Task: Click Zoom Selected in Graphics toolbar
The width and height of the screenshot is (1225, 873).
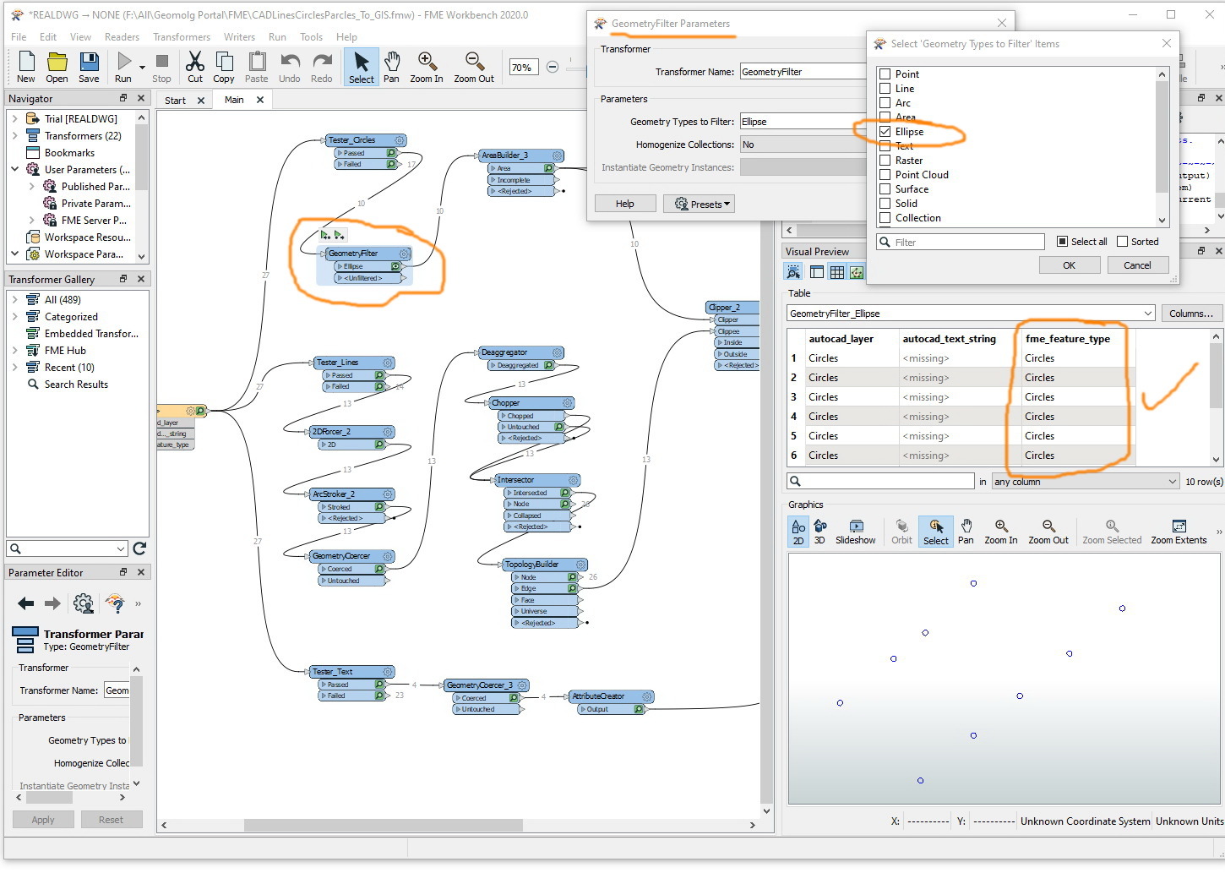Action: tap(1112, 532)
